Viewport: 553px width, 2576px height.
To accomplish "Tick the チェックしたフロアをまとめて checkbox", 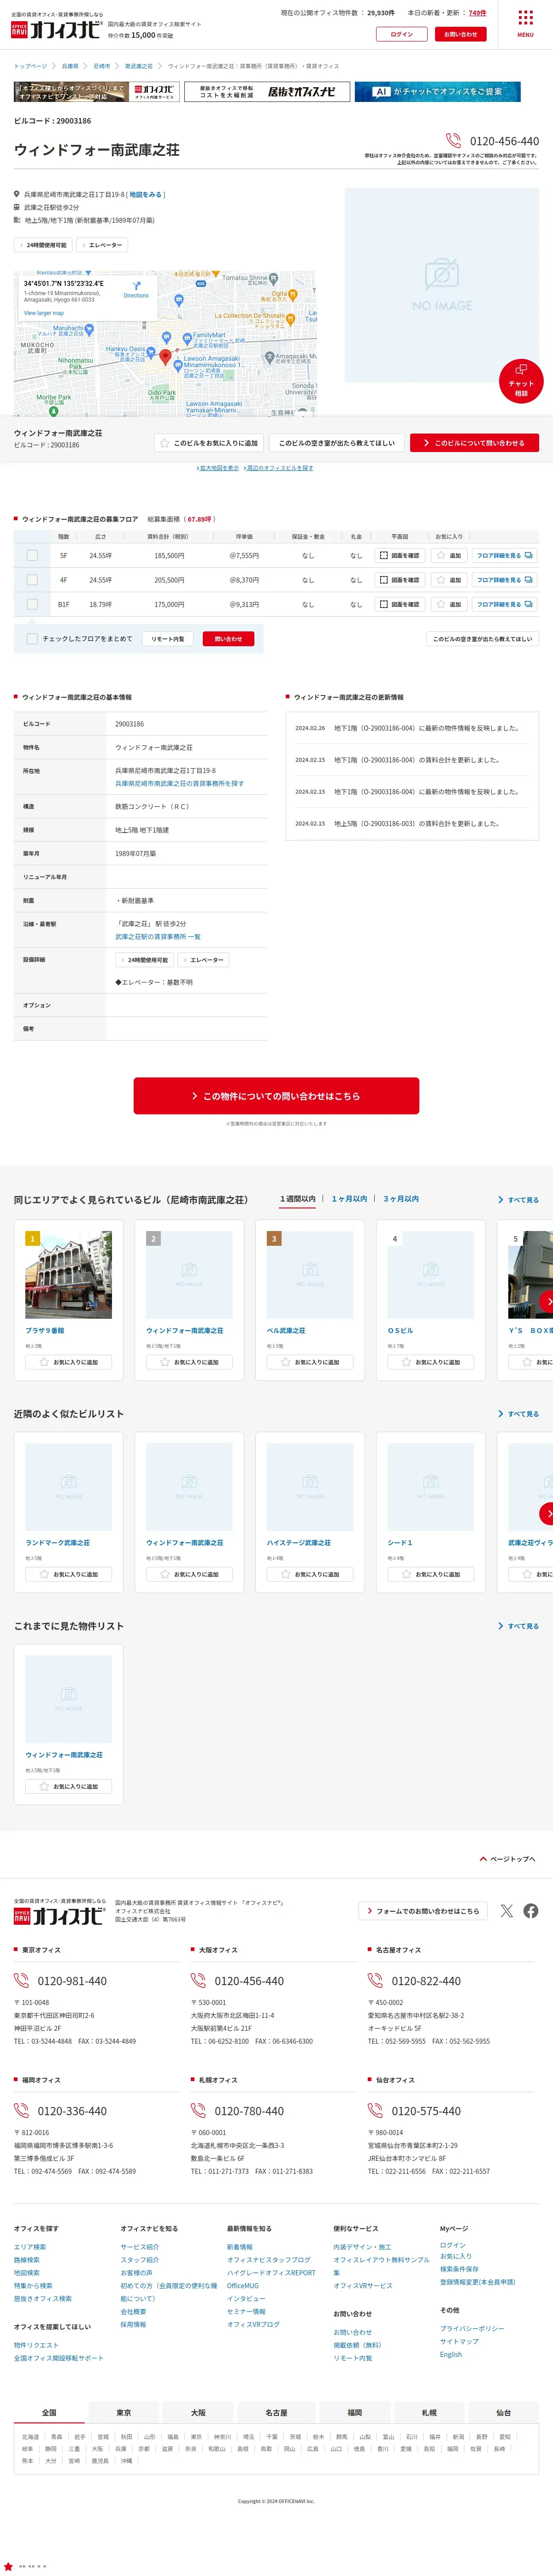I will click(x=32, y=639).
